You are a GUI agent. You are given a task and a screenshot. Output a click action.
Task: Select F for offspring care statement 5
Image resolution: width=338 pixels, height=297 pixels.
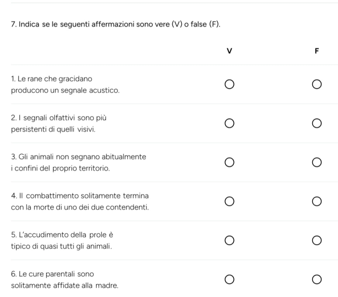[x=317, y=240]
